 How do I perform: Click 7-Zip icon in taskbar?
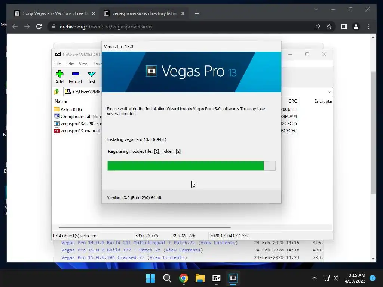(x=217, y=278)
